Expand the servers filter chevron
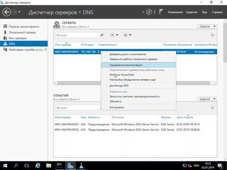 pos(212,35)
